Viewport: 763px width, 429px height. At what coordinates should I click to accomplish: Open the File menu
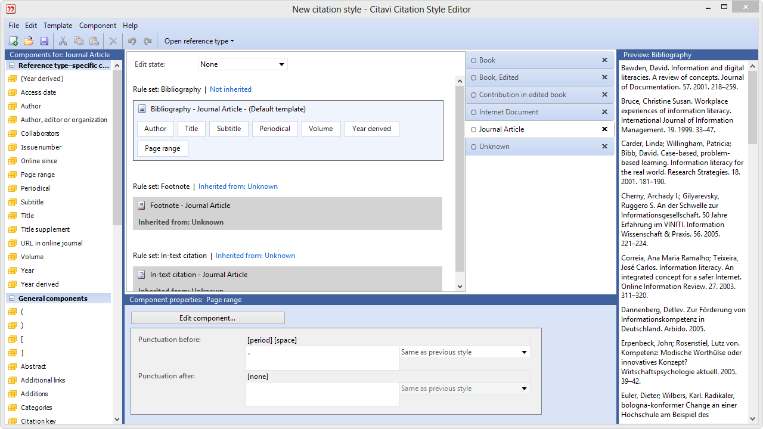pyautogui.click(x=14, y=26)
